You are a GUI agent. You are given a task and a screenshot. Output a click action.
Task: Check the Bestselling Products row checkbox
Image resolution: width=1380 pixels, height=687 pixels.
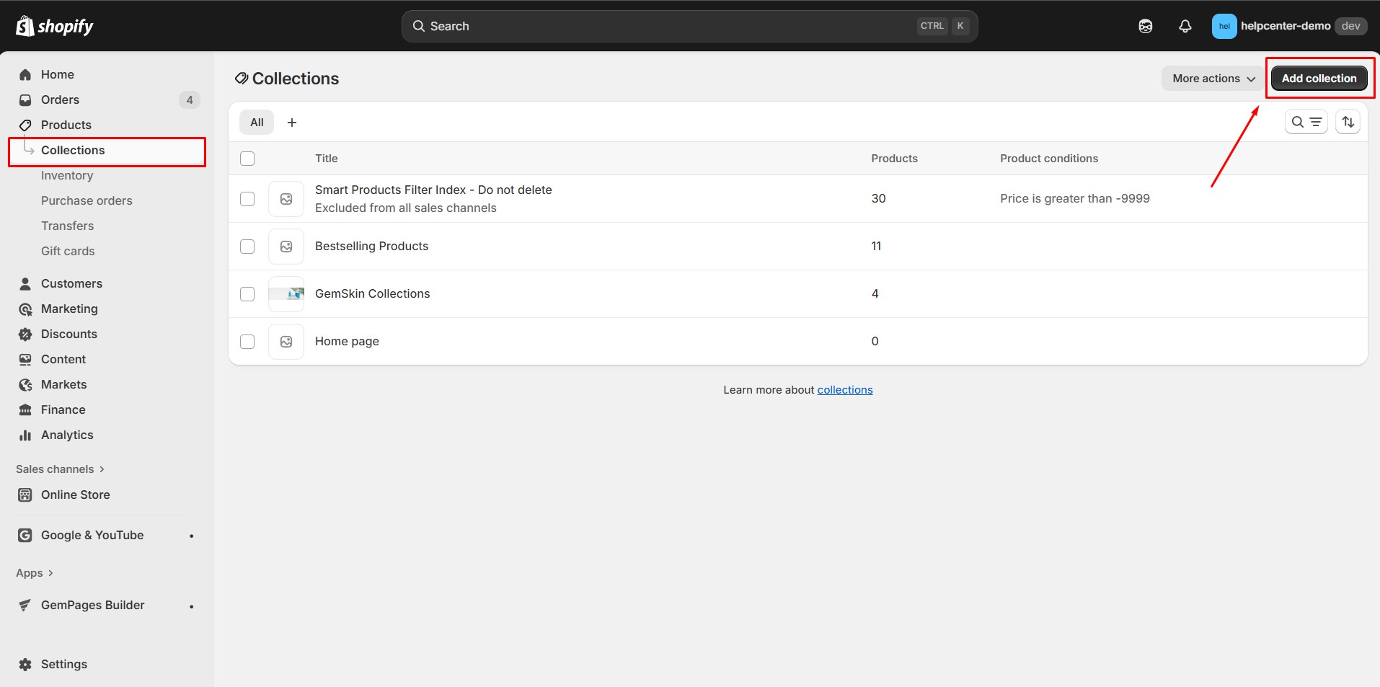click(247, 246)
